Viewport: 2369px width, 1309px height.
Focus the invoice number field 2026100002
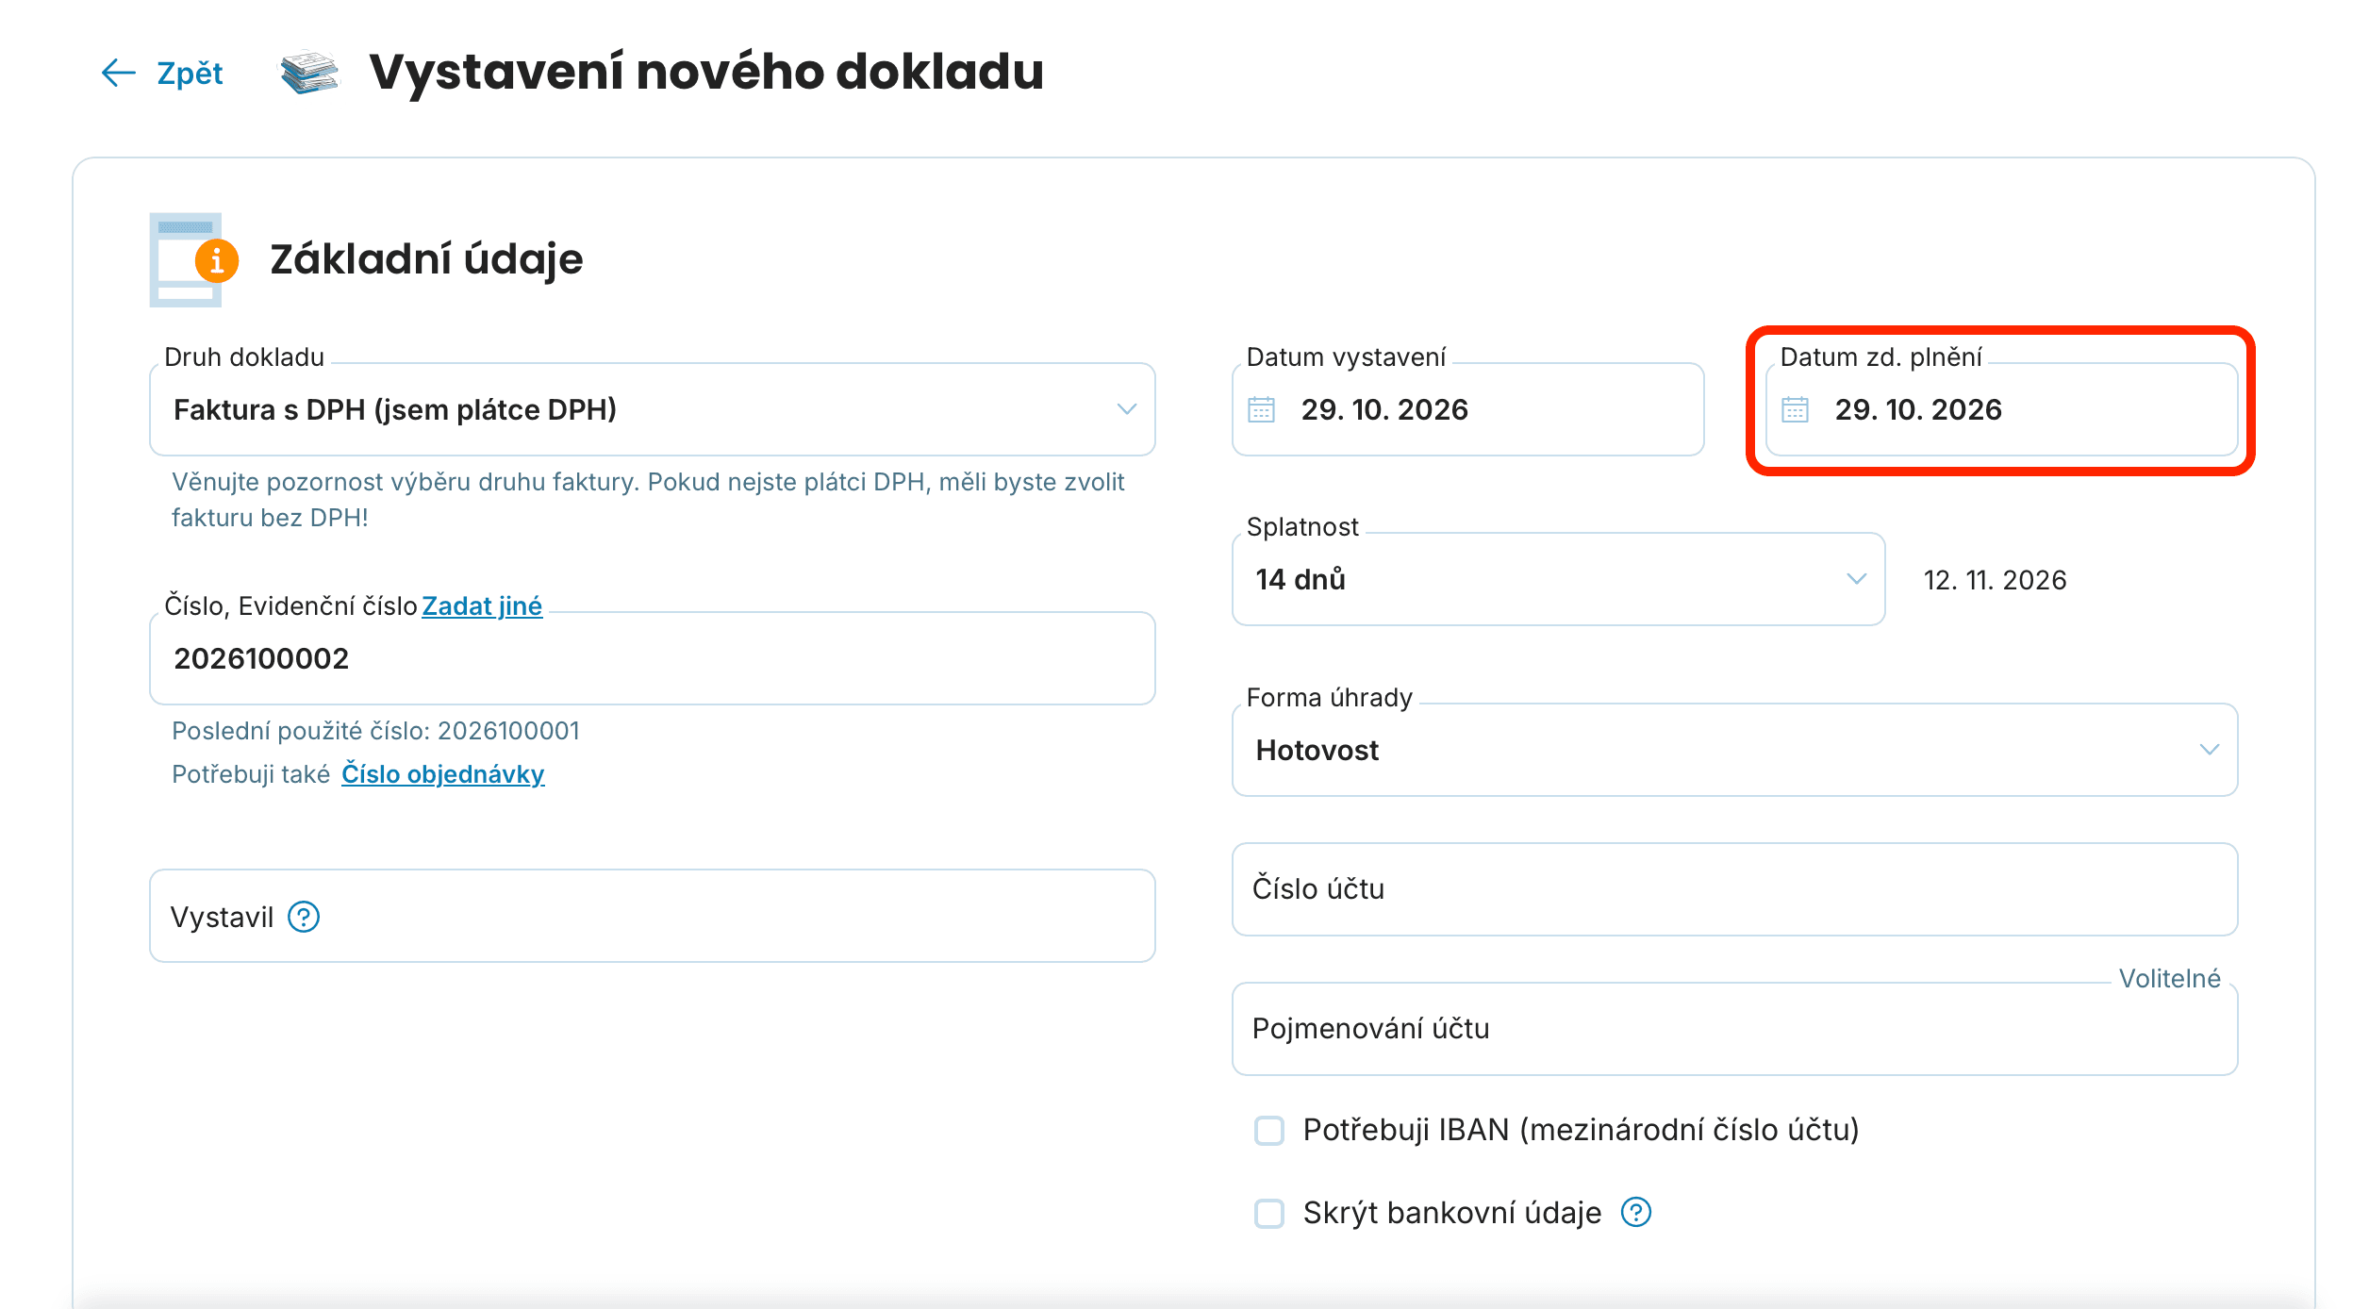tap(653, 658)
